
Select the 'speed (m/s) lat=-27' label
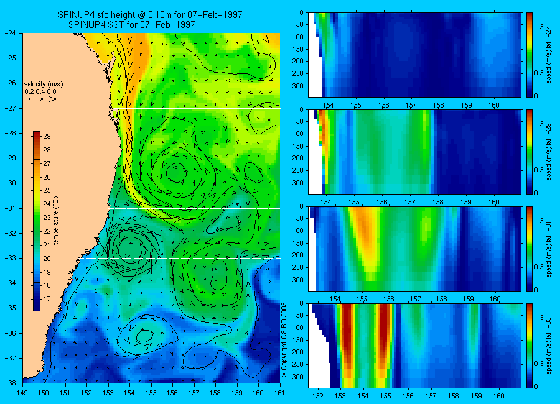549,55
